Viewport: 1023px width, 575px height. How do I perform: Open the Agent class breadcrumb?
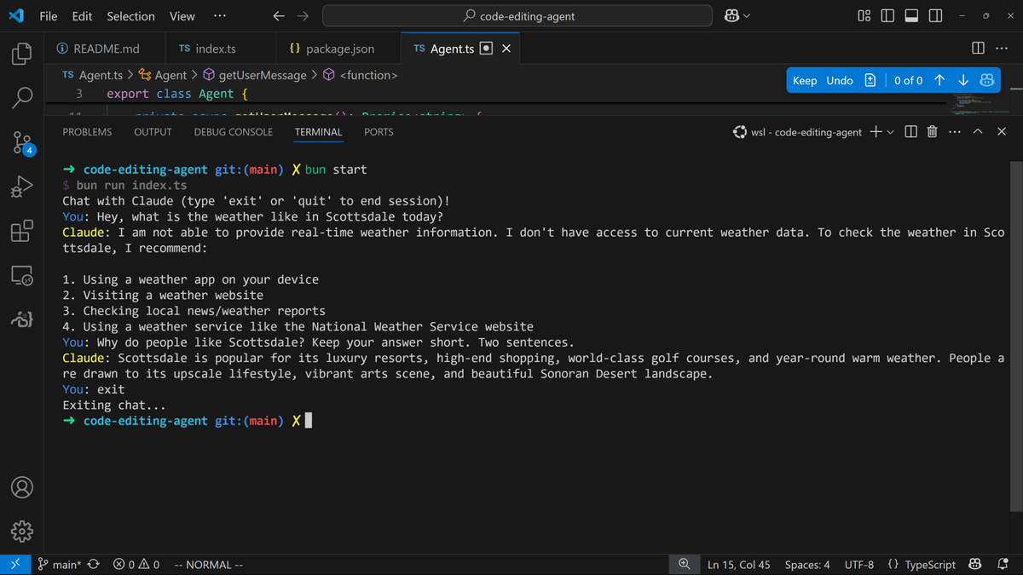coord(162,75)
